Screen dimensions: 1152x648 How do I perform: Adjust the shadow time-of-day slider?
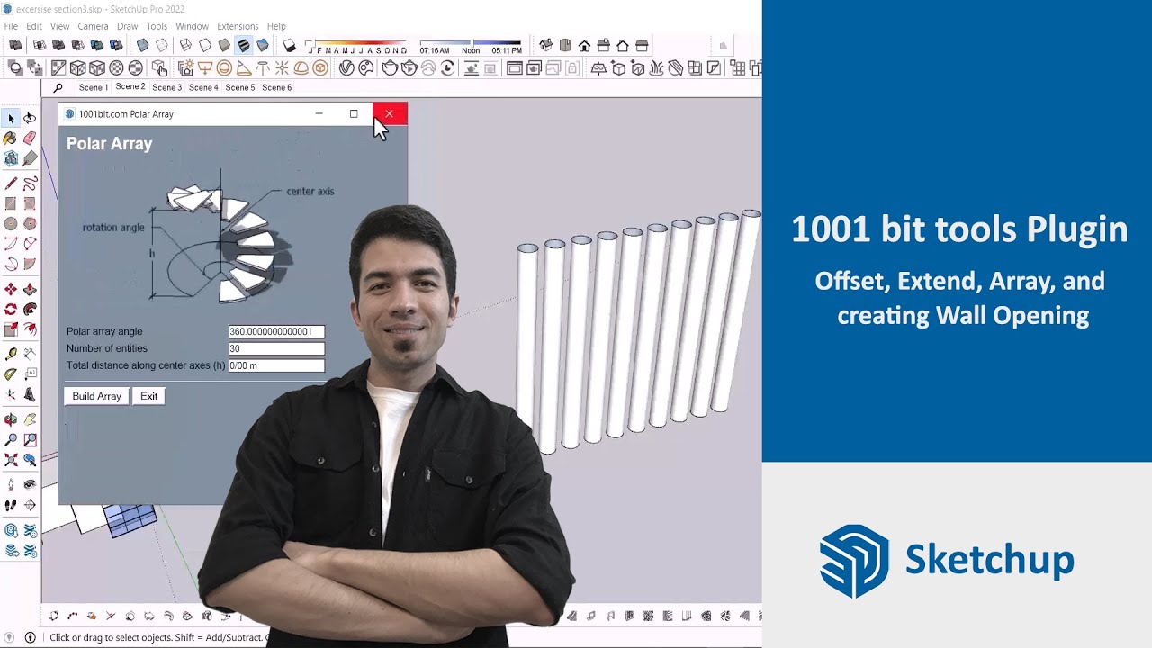471,42
